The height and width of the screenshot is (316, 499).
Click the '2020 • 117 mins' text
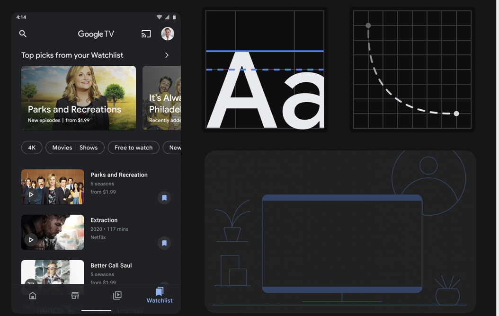point(109,229)
